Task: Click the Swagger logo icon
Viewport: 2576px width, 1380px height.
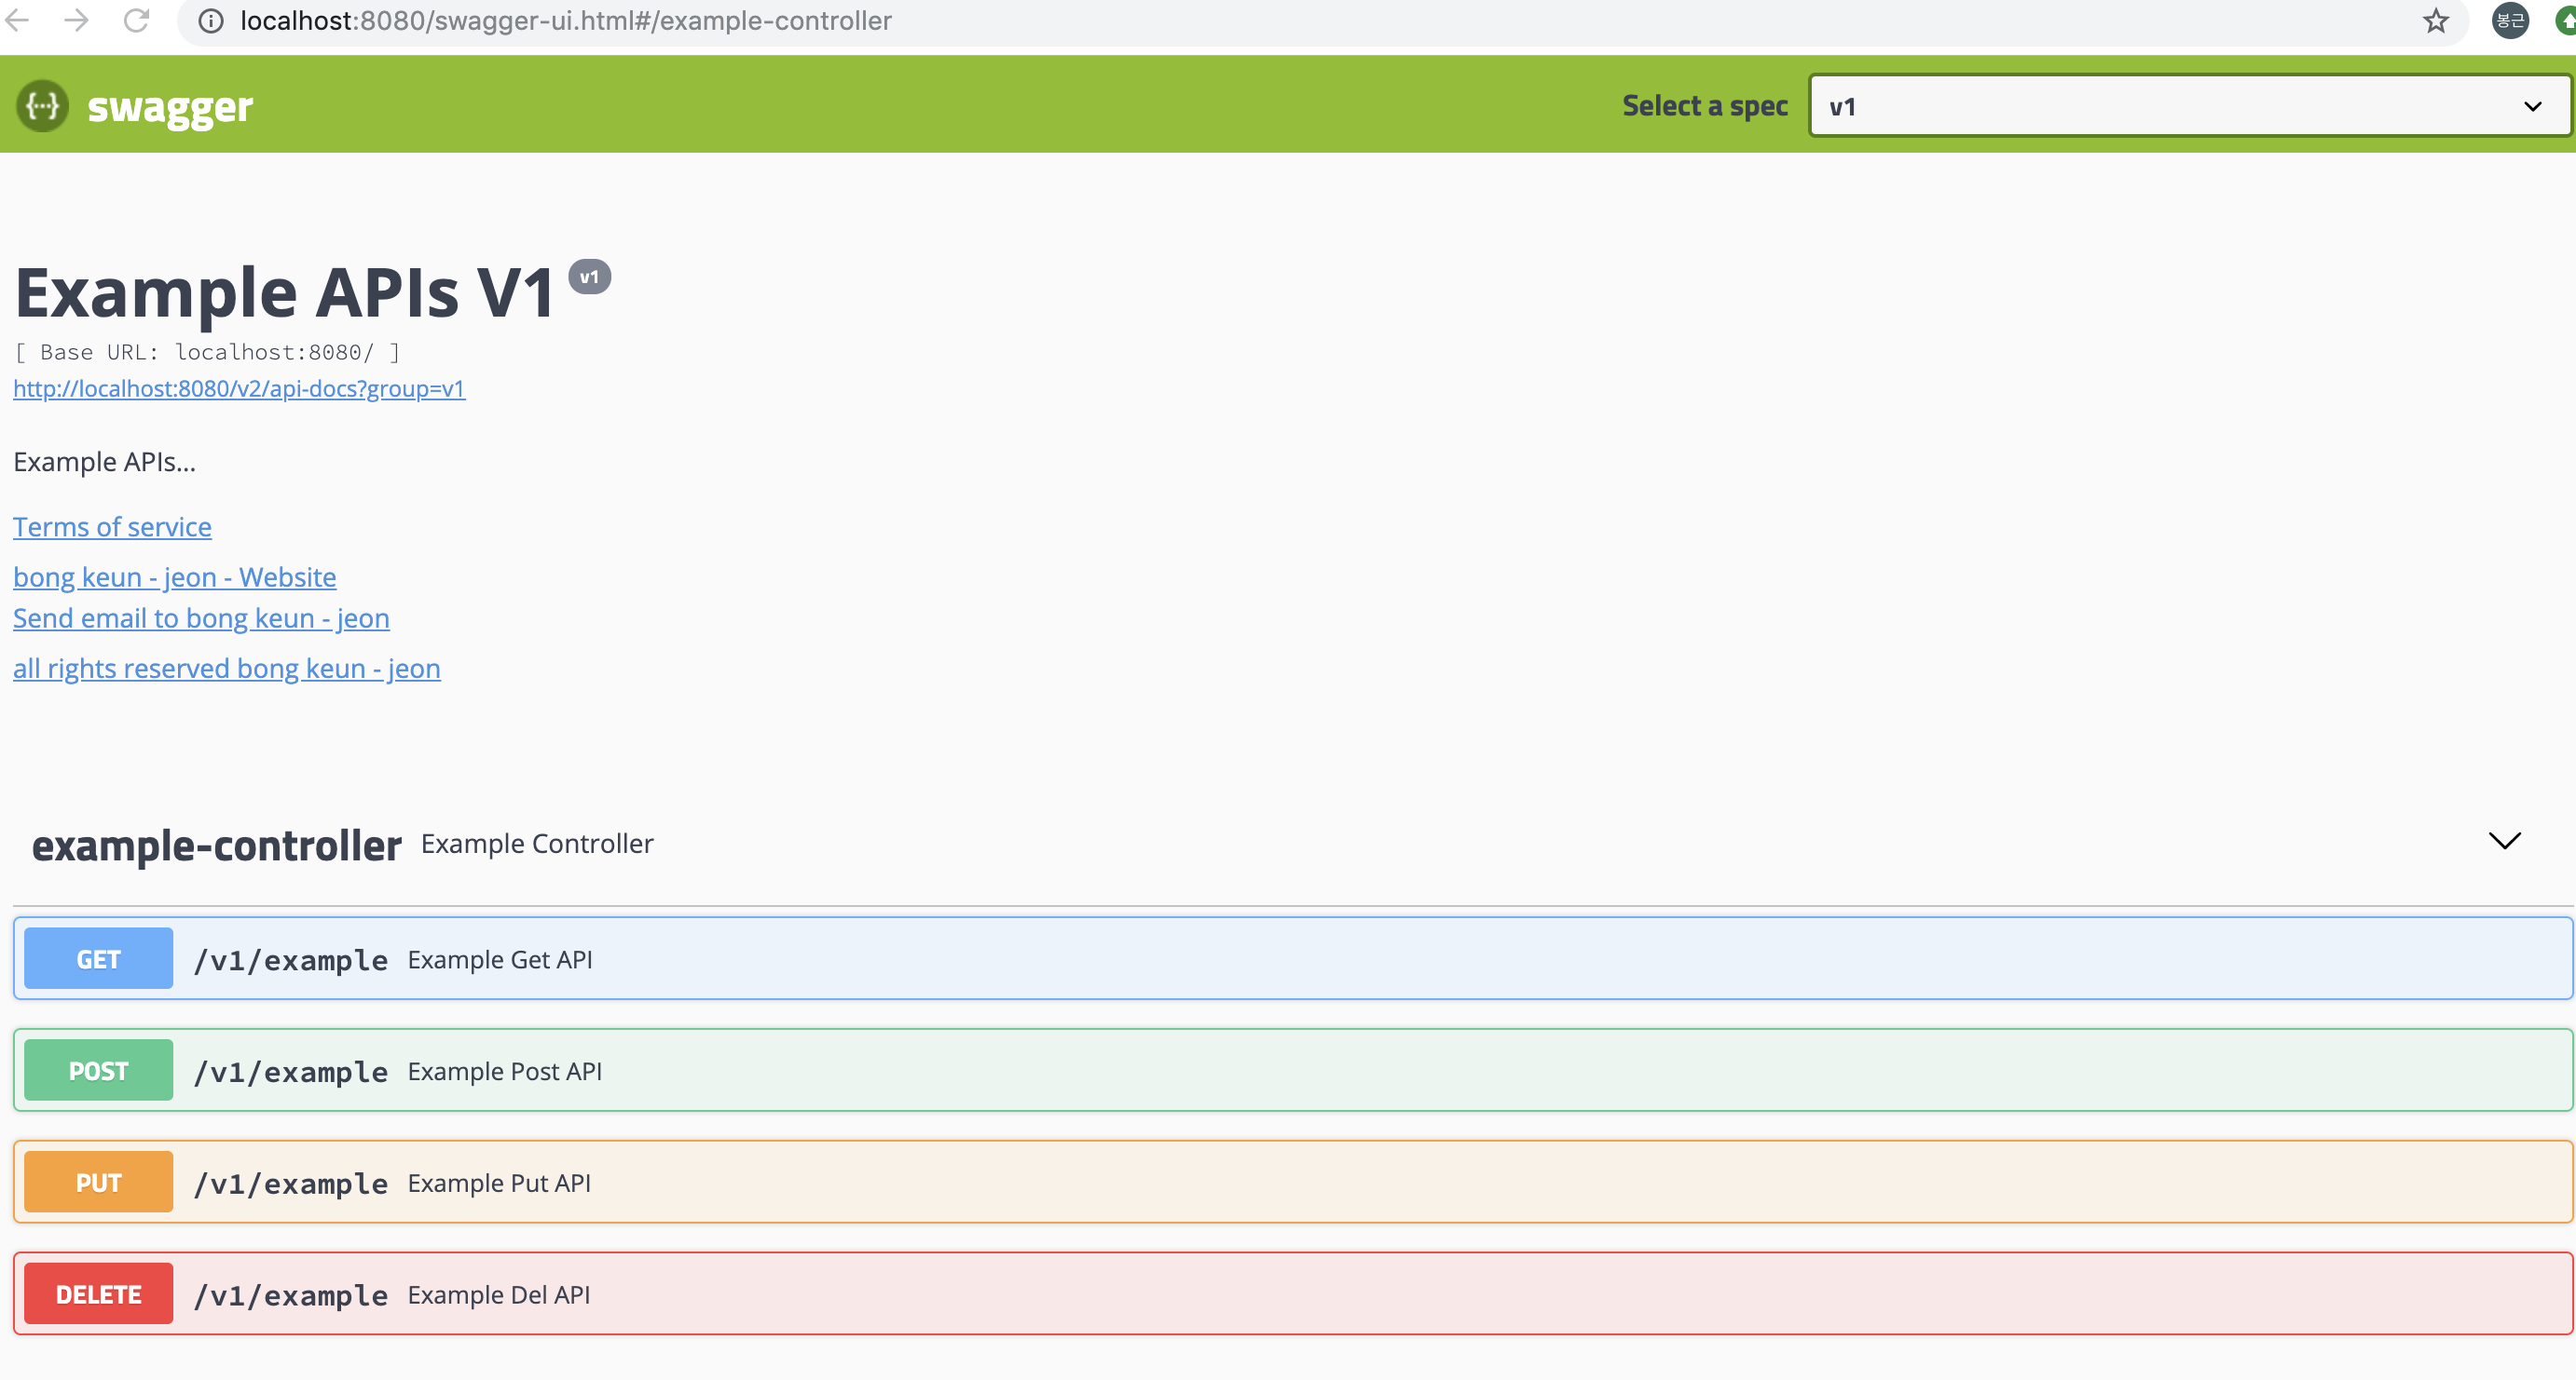Action: point(41,105)
